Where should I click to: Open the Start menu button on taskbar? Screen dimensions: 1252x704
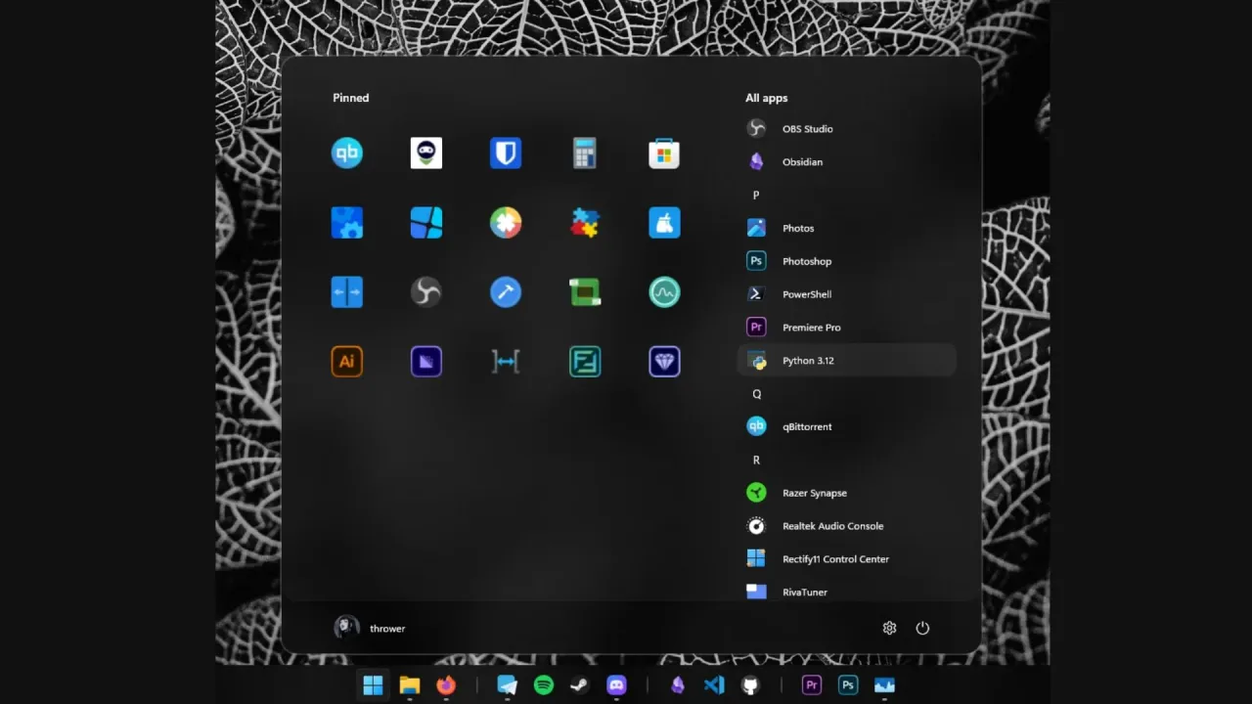[373, 684]
